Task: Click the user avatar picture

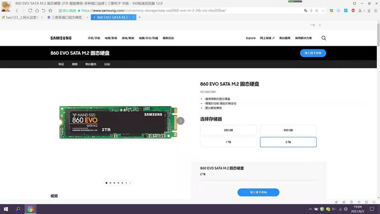Action: (x=6, y=6)
